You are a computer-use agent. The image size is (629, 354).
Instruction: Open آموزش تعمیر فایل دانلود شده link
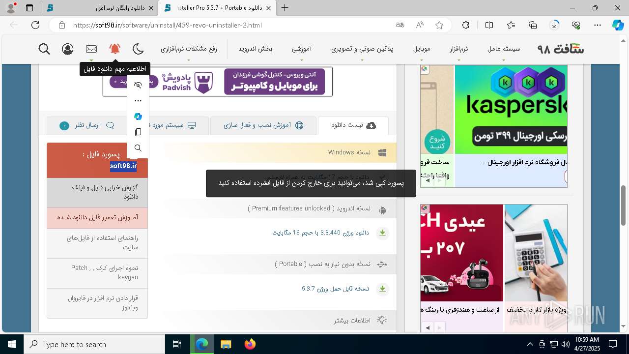[97, 217]
